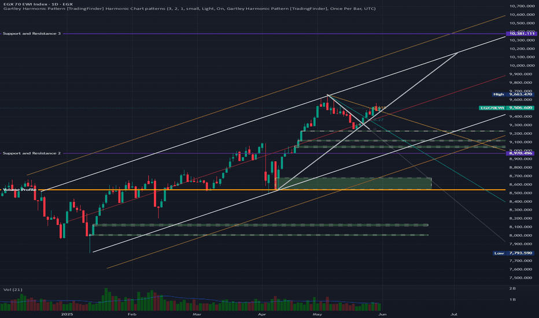Select the Volume Profile label
The height and width of the screenshot is (318, 539).
(20, 190)
